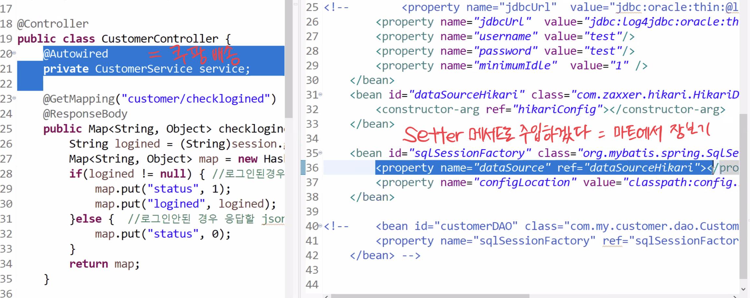Click the CustomerService type on line 21
Viewport: 750px width, 298px height.
coord(144,69)
